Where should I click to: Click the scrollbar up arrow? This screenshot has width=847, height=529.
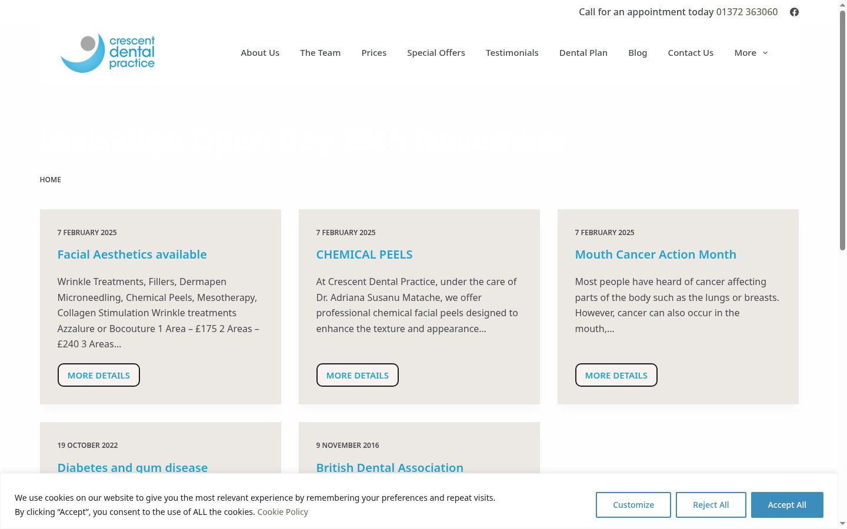tap(842, 5)
